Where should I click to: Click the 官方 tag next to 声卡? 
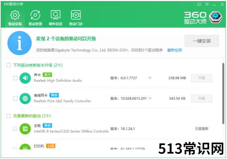47,75
